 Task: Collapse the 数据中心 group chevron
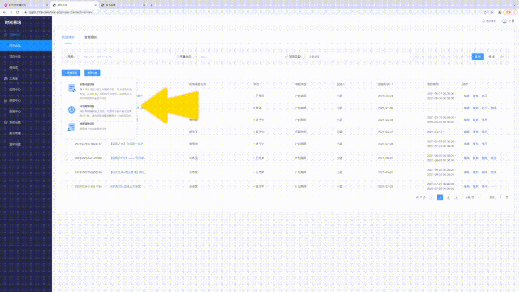point(47,101)
